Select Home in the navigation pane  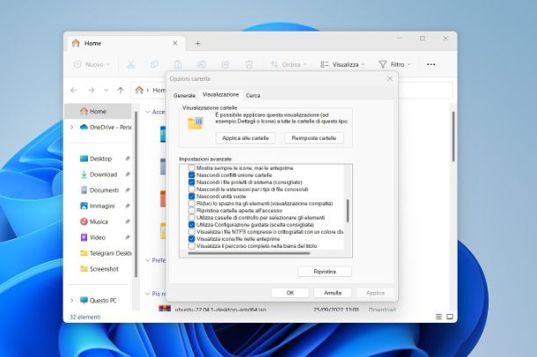click(x=98, y=111)
